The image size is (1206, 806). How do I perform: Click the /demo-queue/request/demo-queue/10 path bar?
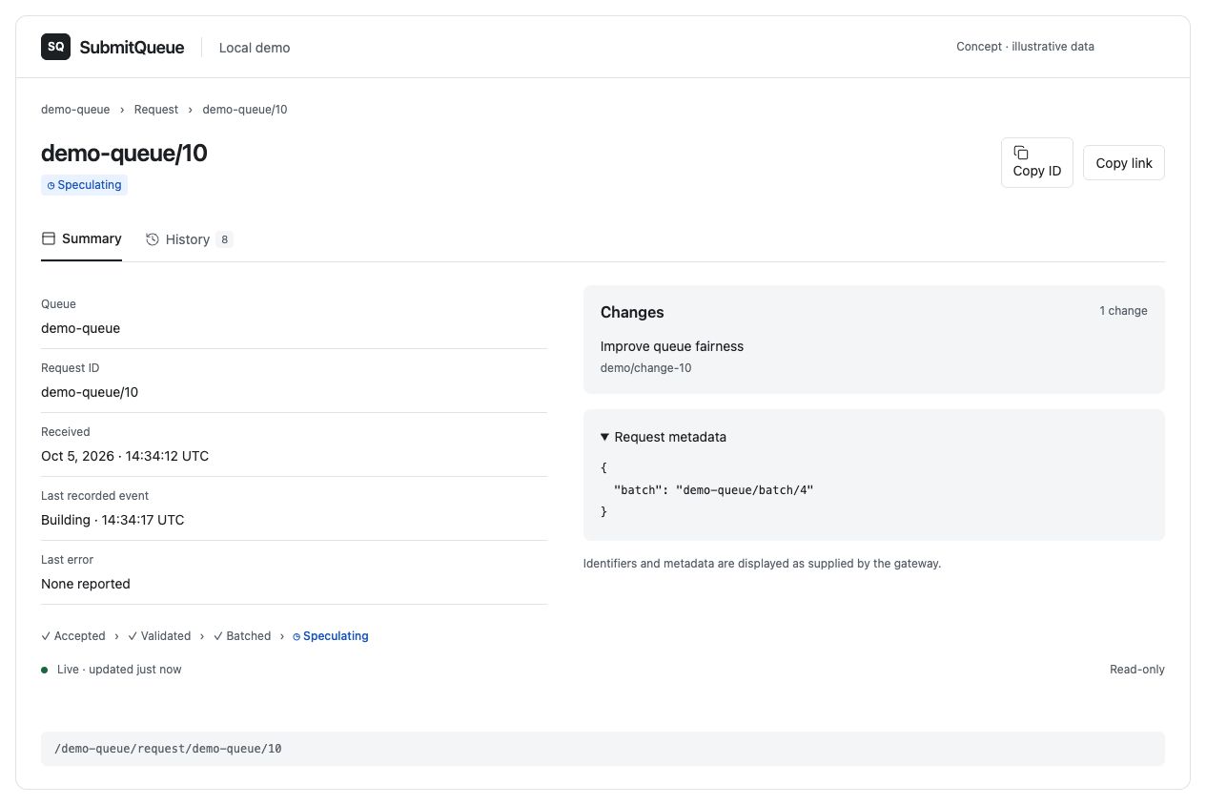(x=603, y=749)
